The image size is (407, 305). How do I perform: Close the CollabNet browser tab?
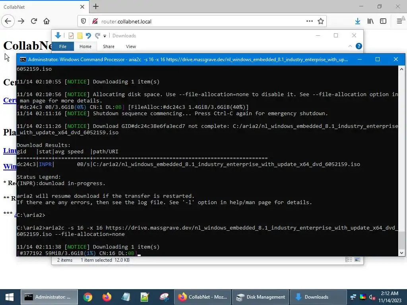point(82,7)
